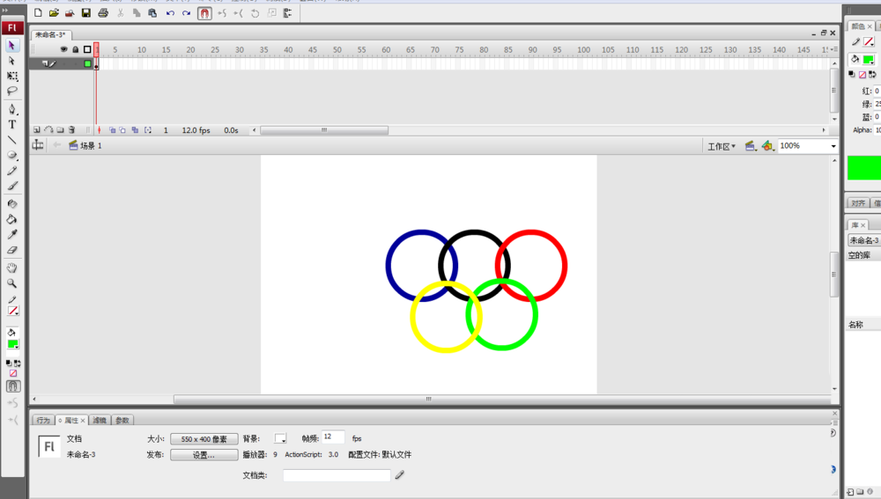Toggle show/hide all layers eye icon

(x=63, y=49)
